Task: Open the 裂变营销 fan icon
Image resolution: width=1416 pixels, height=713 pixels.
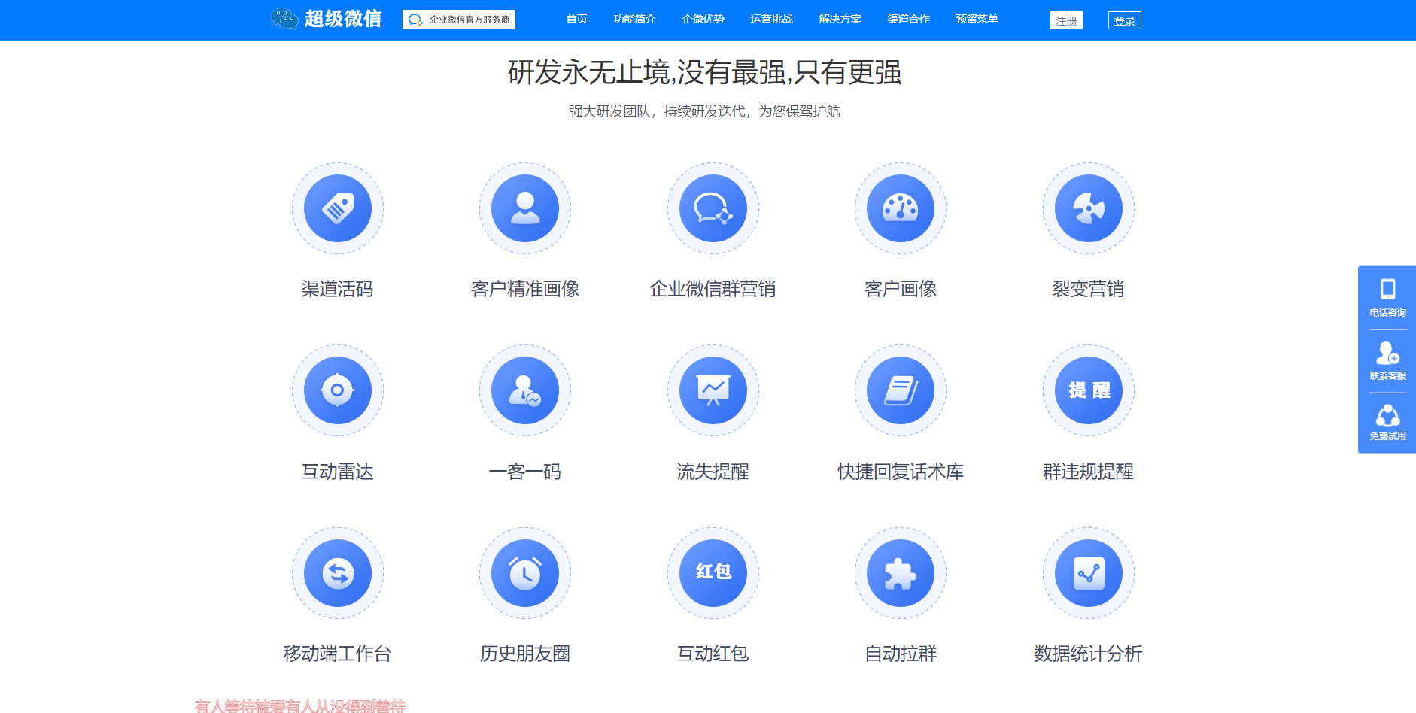Action: (1088, 208)
